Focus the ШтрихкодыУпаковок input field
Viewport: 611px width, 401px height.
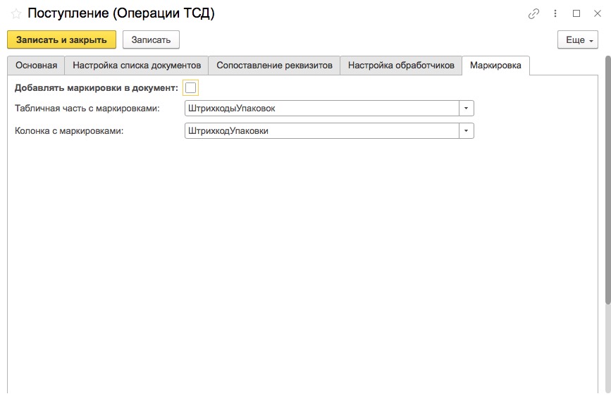[x=322, y=109]
